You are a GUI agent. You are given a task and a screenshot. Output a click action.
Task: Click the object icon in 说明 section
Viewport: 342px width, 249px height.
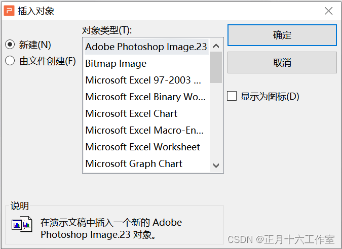pos(22,224)
